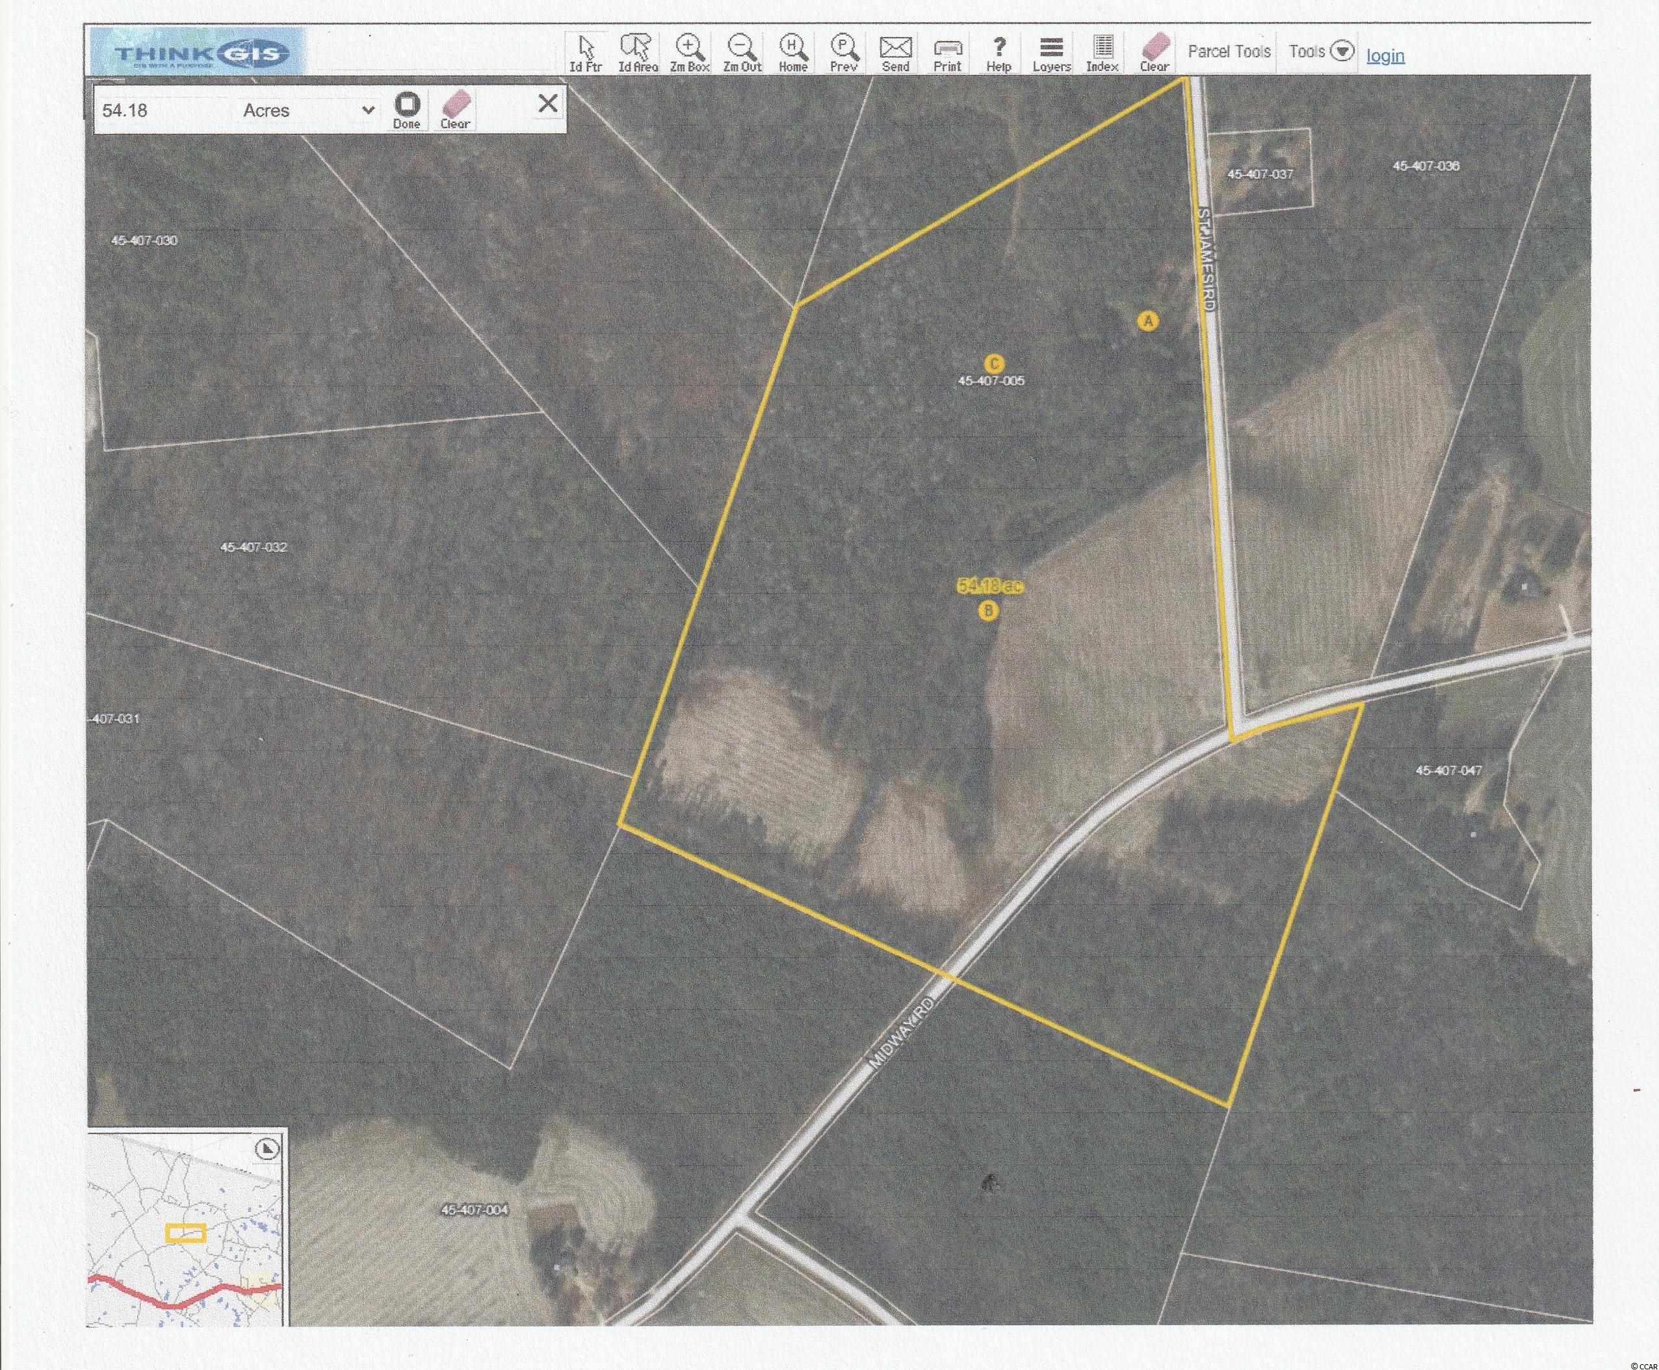Image resolution: width=1659 pixels, height=1370 pixels.
Task: Return to Prev map view
Action: [x=843, y=53]
